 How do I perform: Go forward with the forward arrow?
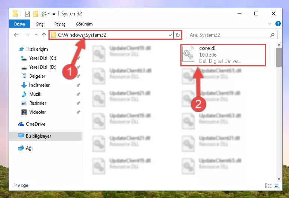27,35
